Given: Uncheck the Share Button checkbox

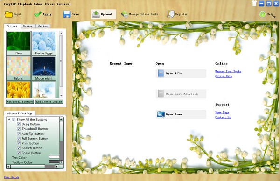Looking at the screenshot, I should pyautogui.click(x=19, y=153).
